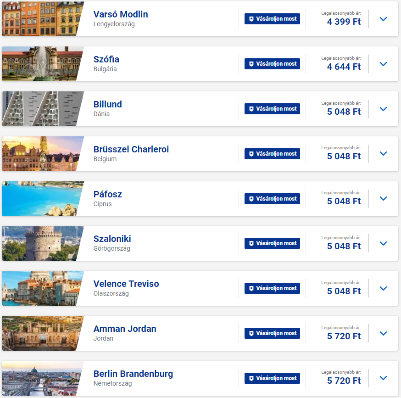Expand the Páfosz row chevron
401x398 pixels.
[383, 199]
